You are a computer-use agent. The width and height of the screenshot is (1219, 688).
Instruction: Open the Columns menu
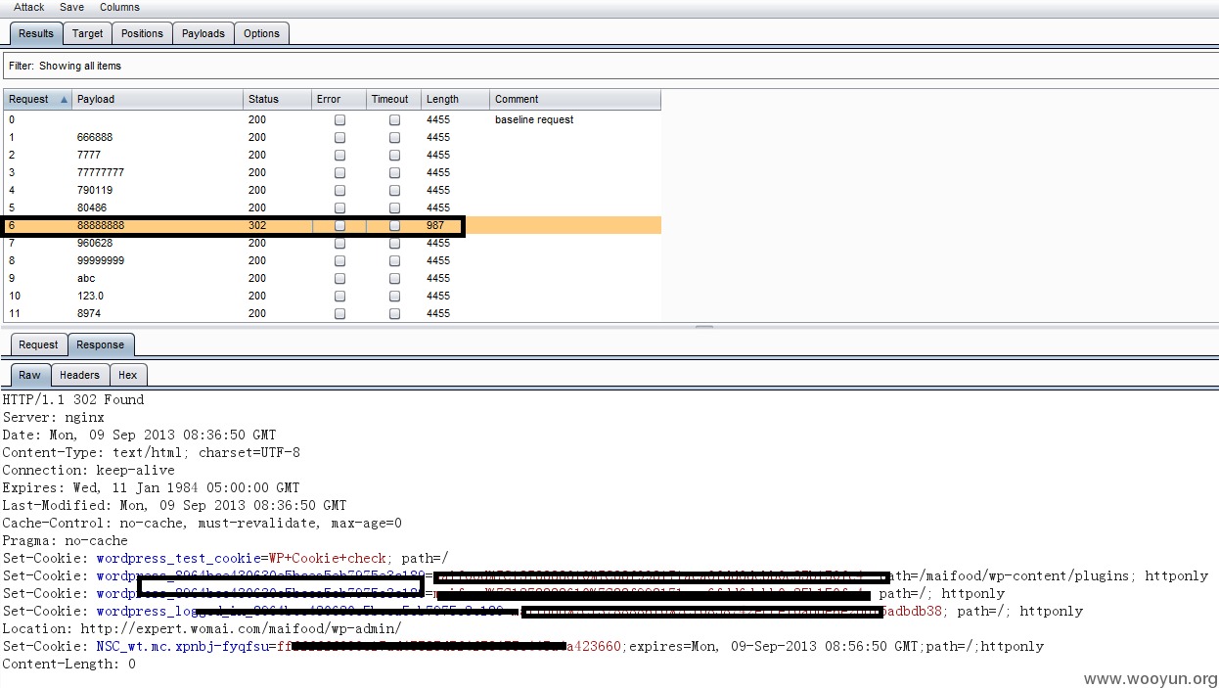119,7
